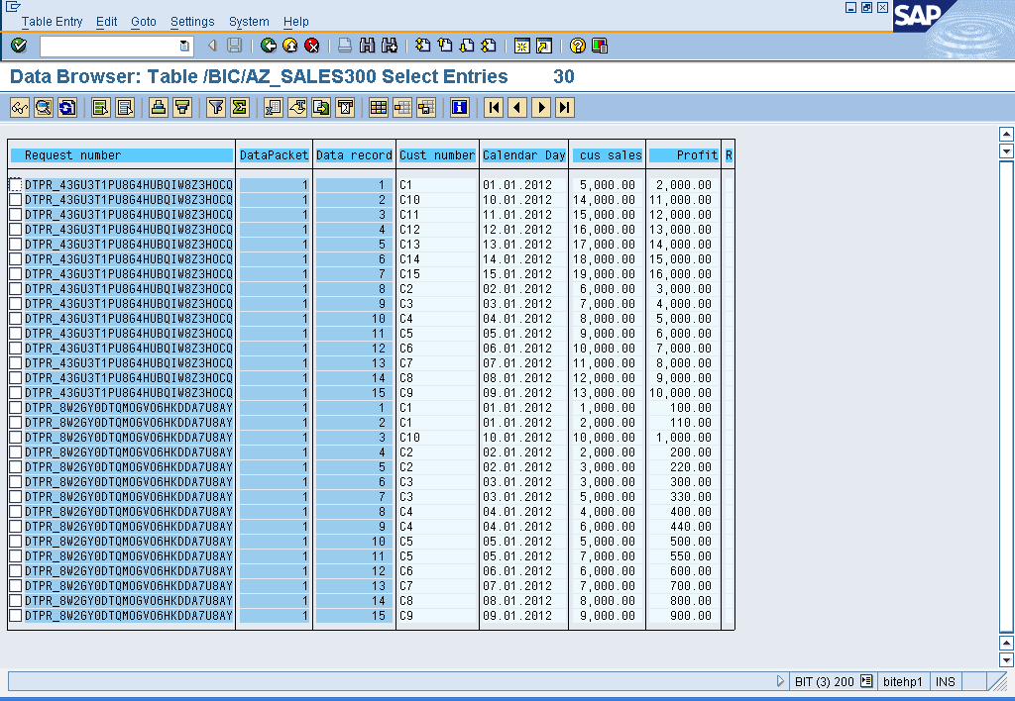This screenshot has height=701, width=1015.
Task: Expand the status bar with the triangle arrow
Action: (780, 681)
